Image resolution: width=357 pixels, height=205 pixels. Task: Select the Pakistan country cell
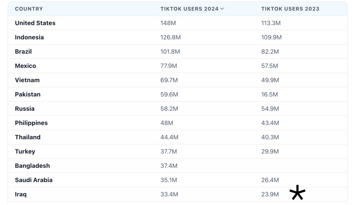click(28, 94)
